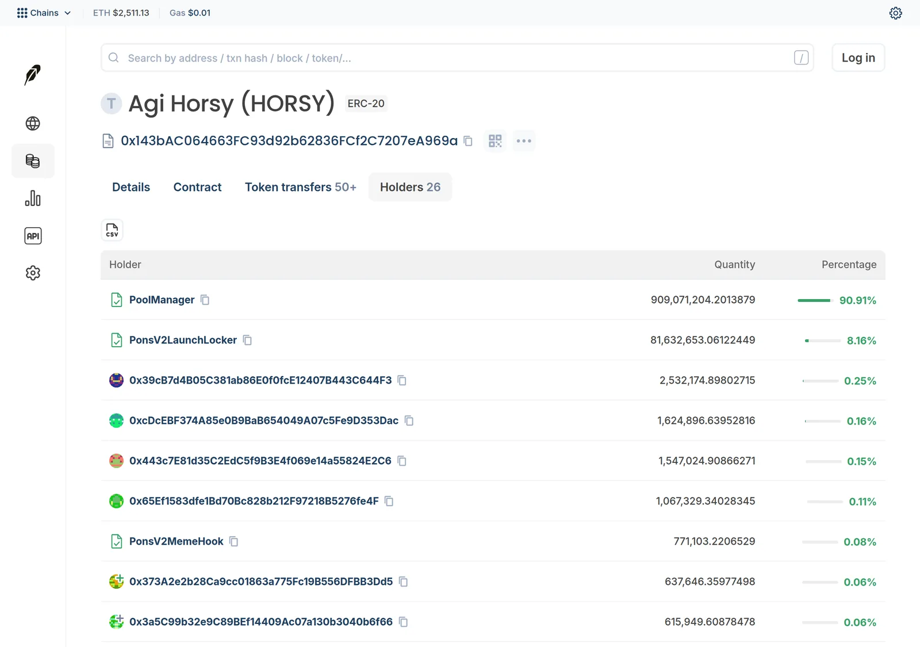The width and height of the screenshot is (920, 647).
Task: Open holder 0xcDcEBF374A85e0B9BaB654049A07c5Fe9D353Dac
Action: coord(264,420)
